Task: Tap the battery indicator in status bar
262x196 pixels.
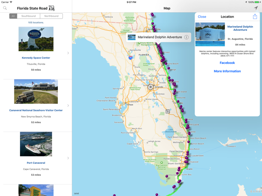Action: pyautogui.click(x=257, y=2)
